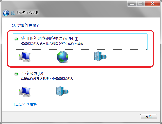Click the globe icon in VPN diagram

tap(62, 57)
